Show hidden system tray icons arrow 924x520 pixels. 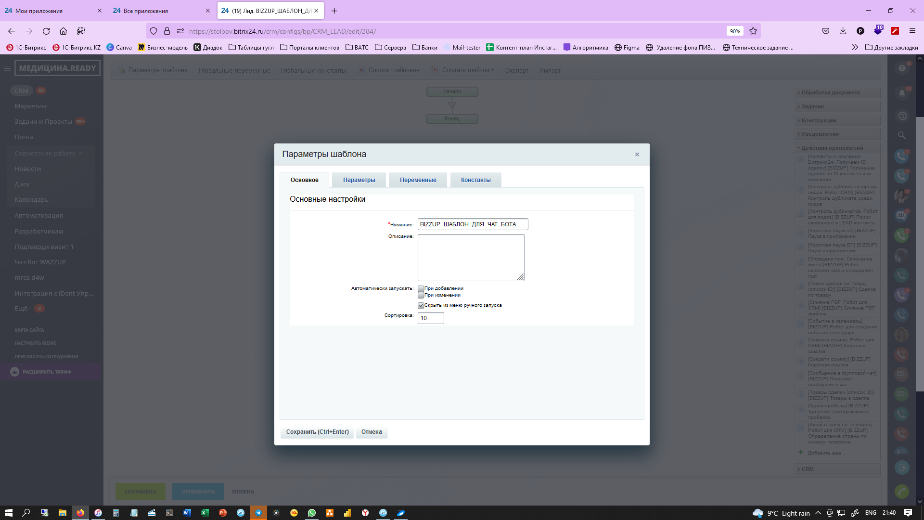[818, 513]
